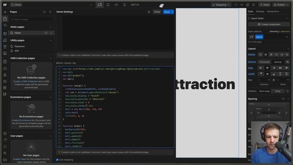Screen dimensions: 293x165
Task: Switch to tablet breakpoint
Action: [x=108, y=5]
